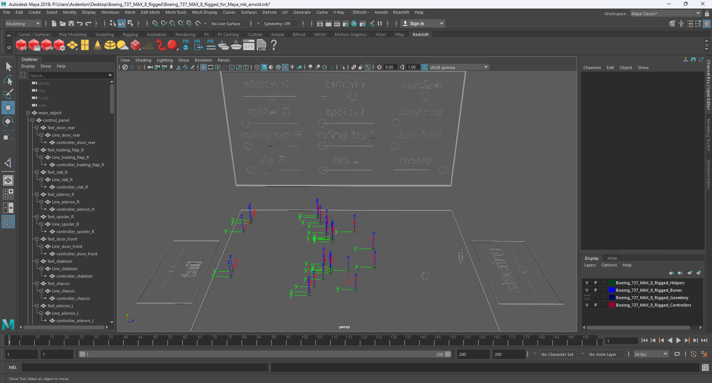Toggle the viewport grid display button
The width and height of the screenshot is (712, 383).
tap(204, 67)
